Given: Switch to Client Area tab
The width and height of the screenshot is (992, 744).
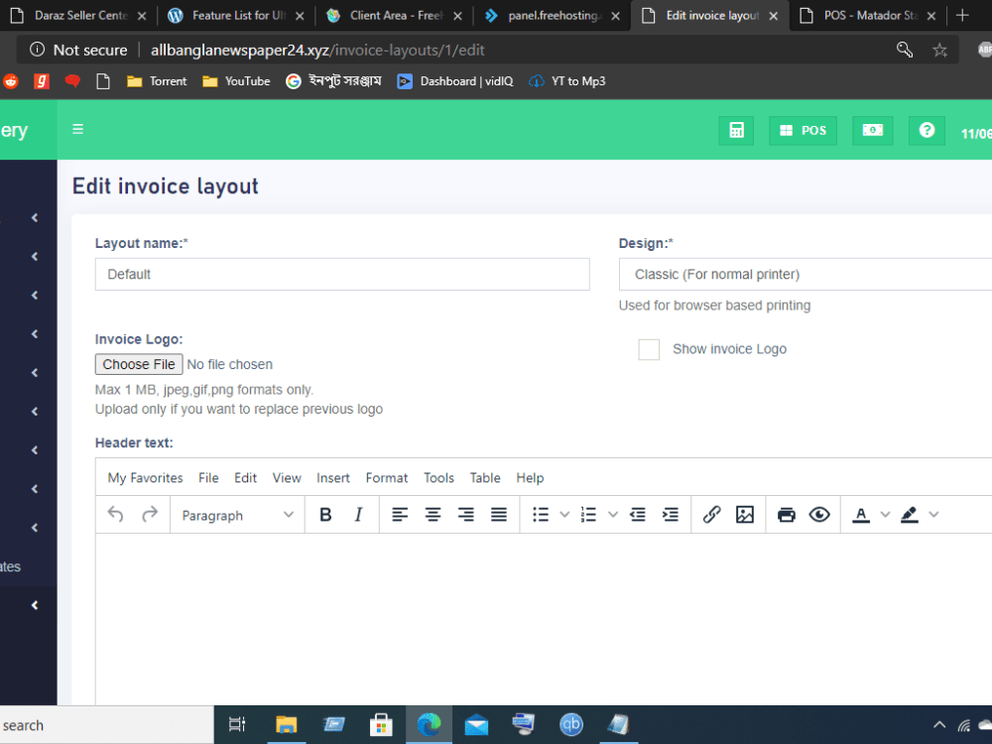Looking at the screenshot, I should (395, 15).
